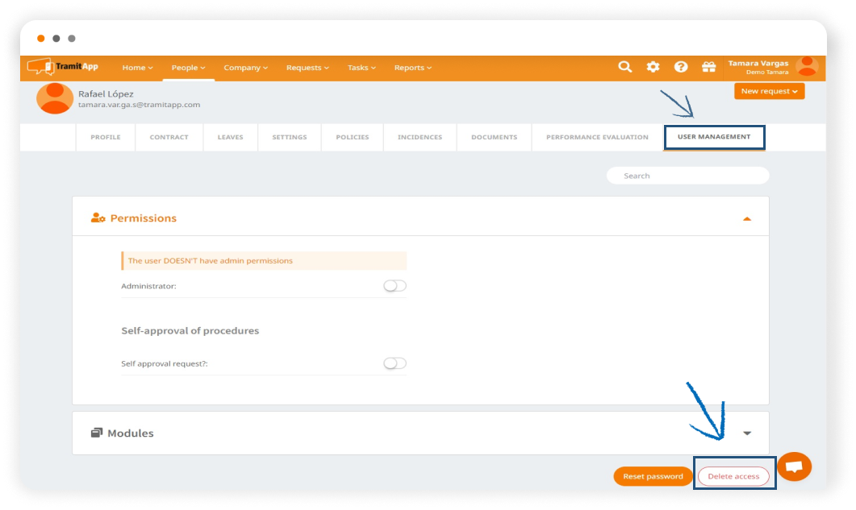Open the search magnifier icon
The height and width of the screenshot is (510, 856).
click(x=624, y=67)
